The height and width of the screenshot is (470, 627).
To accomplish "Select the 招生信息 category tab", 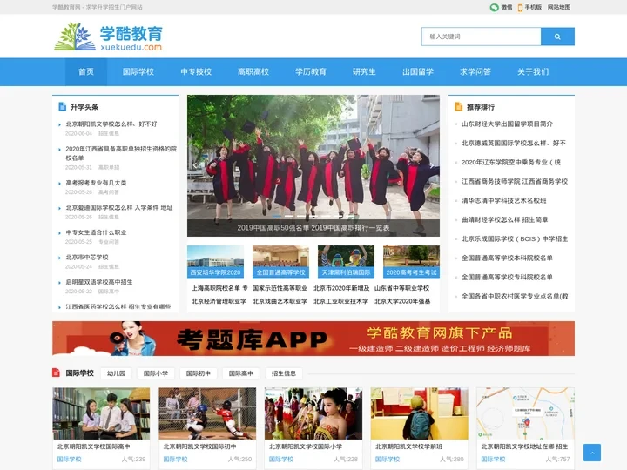I will [284, 373].
